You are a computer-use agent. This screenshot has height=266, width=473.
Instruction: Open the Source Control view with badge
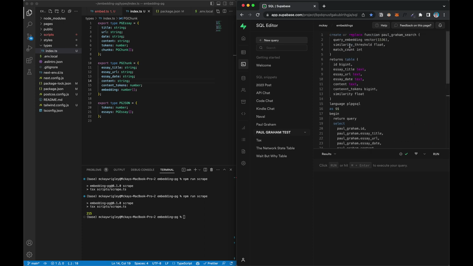(29, 37)
